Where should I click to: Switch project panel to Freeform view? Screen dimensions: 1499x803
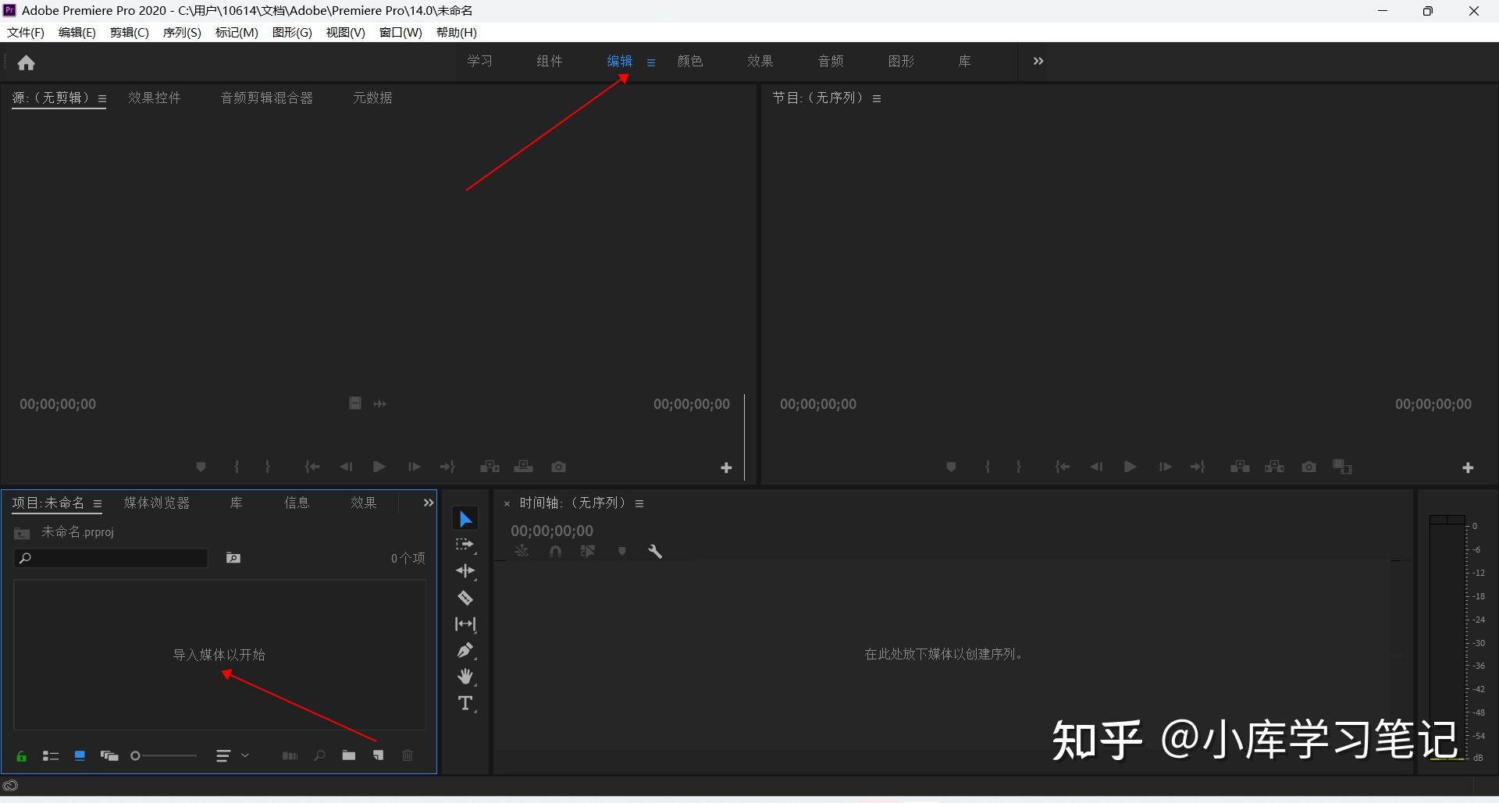pos(109,756)
